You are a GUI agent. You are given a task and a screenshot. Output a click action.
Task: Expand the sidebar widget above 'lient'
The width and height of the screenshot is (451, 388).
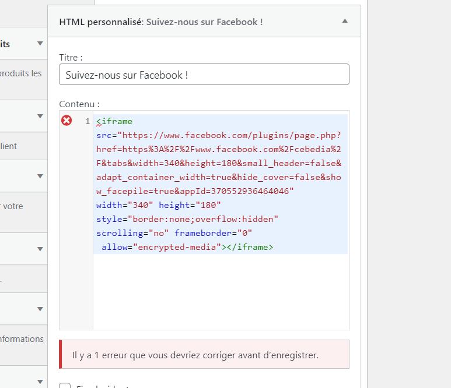tap(40, 116)
